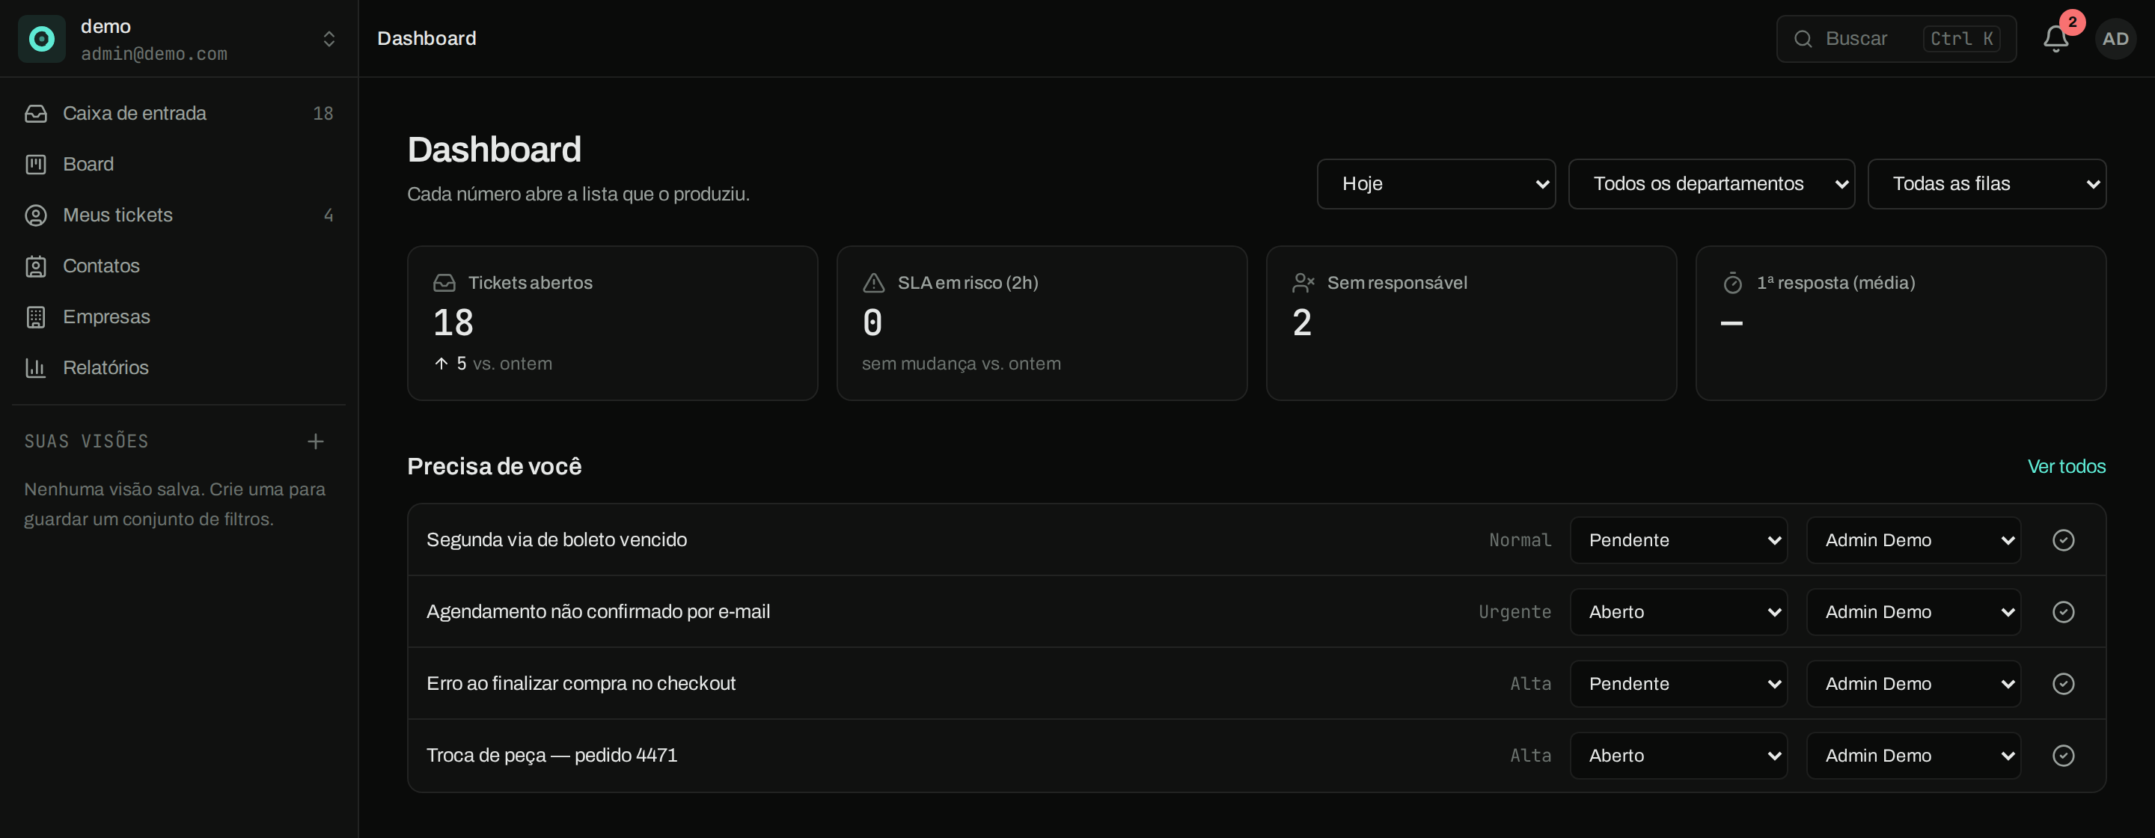The width and height of the screenshot is (2155, 838).
Task: Resolve Erro ao finalizar compra ticket check icon
Action: point(2063,683)
